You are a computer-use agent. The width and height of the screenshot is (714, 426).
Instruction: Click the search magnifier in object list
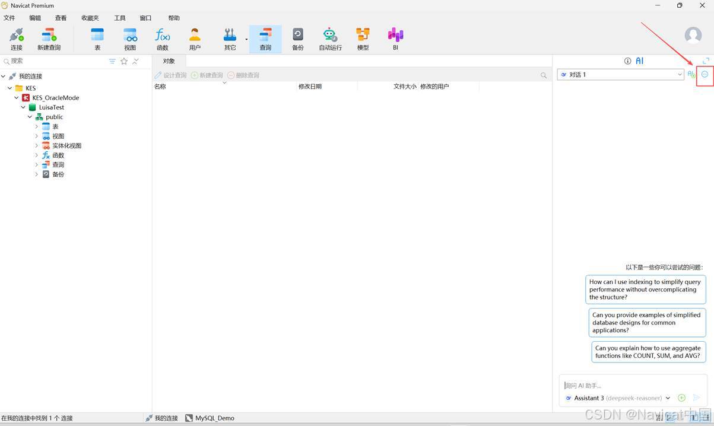[544, 75]
